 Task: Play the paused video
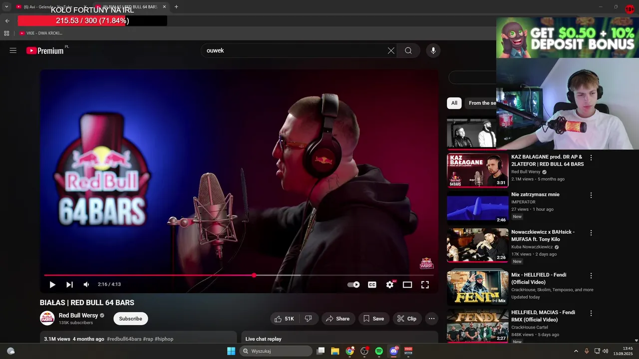coord(52,284)
